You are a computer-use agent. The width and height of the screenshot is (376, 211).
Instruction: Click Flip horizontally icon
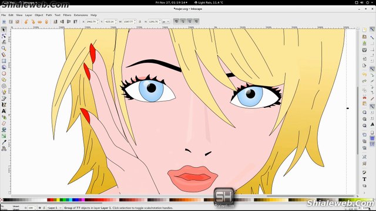(40, 22)
